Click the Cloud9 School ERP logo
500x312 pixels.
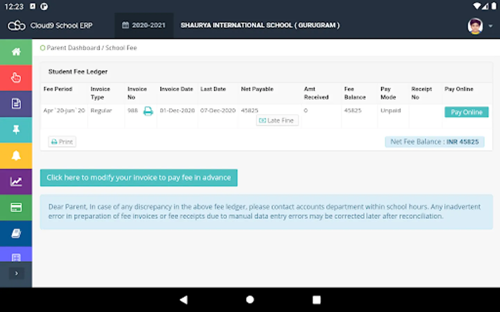pyautogui.click(x=50, y=25)
